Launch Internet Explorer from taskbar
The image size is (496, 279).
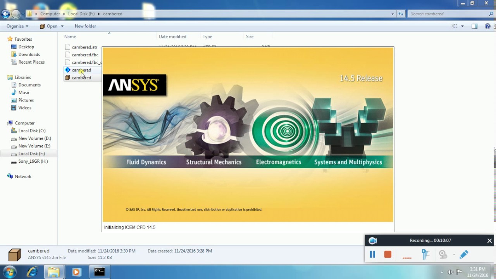pos(32,272)
